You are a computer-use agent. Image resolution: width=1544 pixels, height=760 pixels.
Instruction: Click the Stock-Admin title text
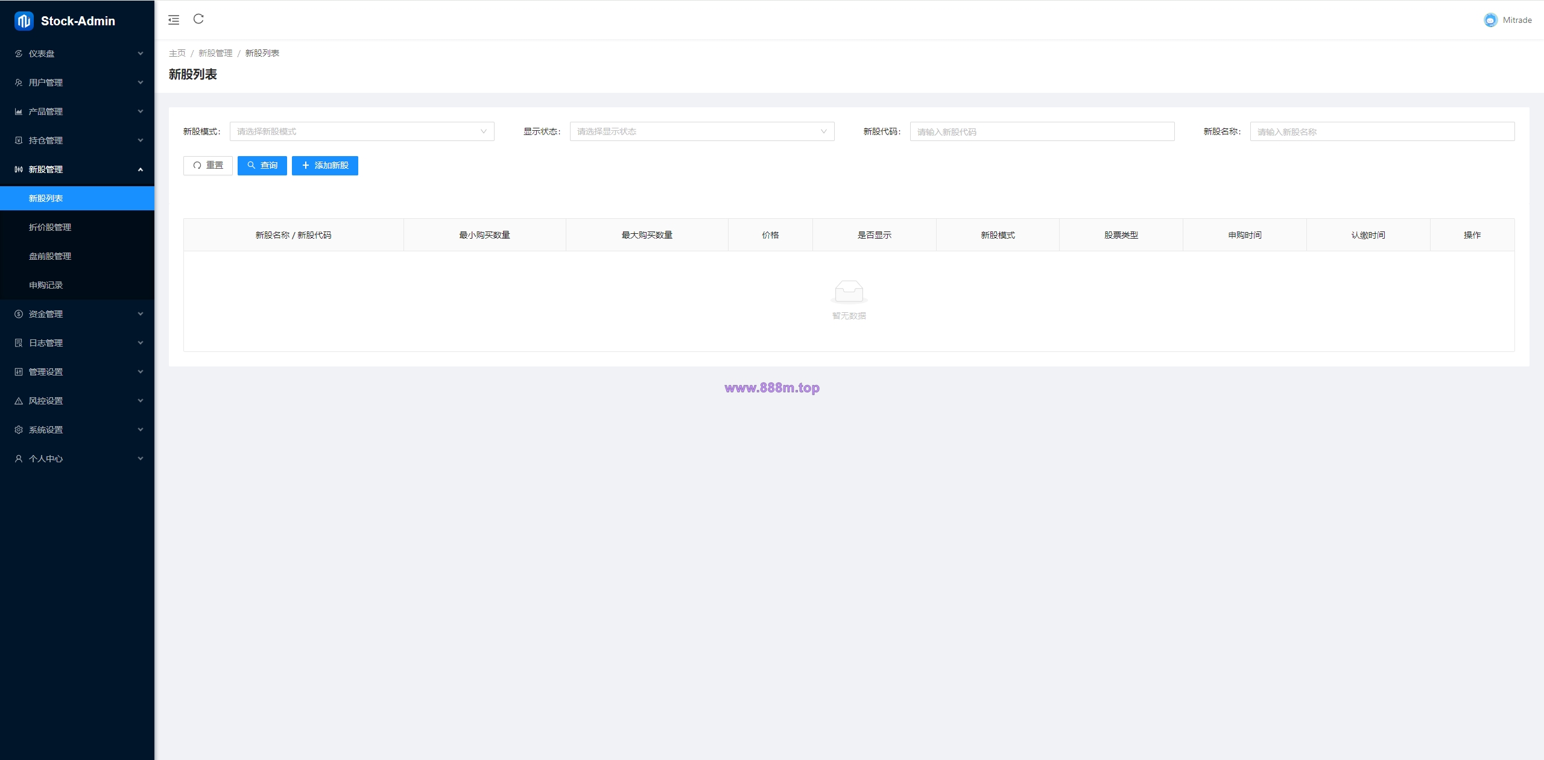tap(78, 21)
